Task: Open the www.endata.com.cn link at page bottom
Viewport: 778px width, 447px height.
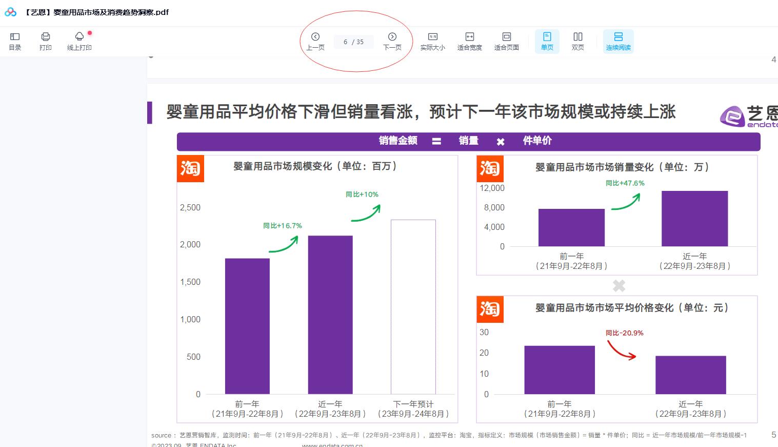Action: point(332,445)
